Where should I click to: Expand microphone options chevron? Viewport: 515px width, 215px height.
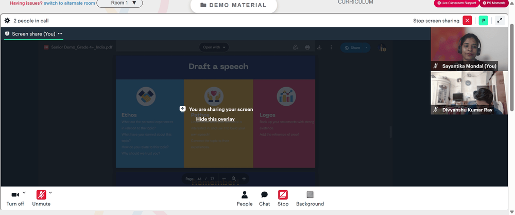50,193
